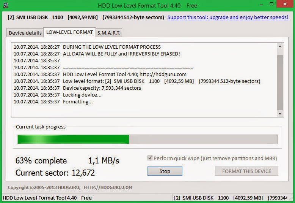295x203 pixels.
Task: Toggle the Perform quick wipe checkbox
Action: point(150,158)
